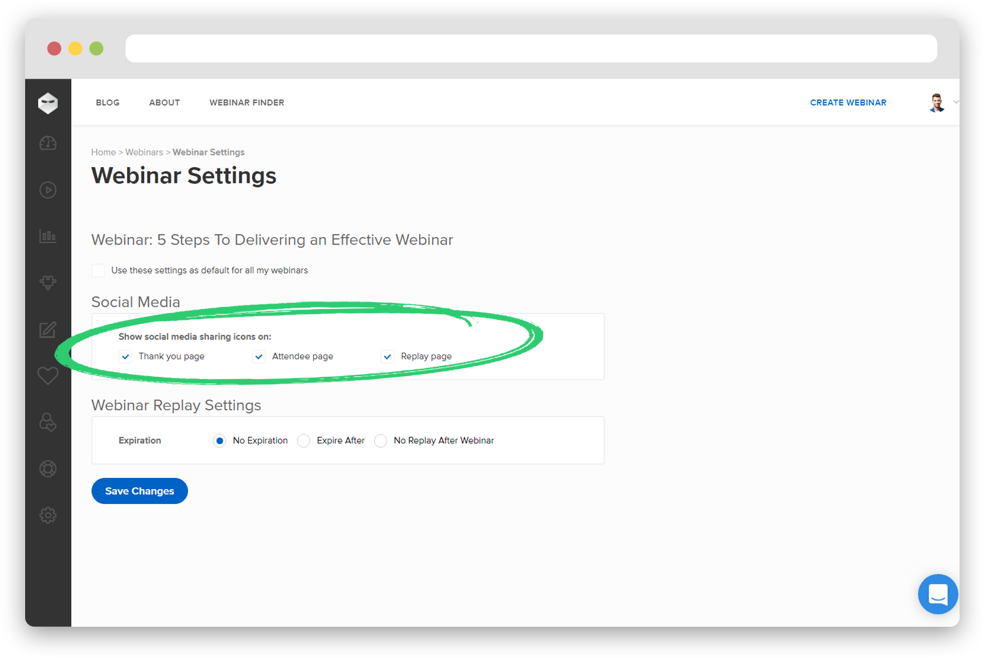Uncheck the Thank you page checkbox
984x658 pixels.
click(x=125, y=356)
